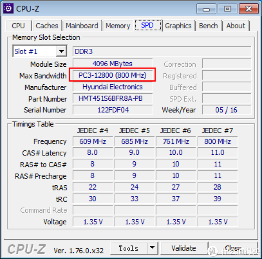Click the JEDEC #7 Voltage 1.35 V cell
The width and height of the screenshot is (262, 259).
[x=217, y=222]
